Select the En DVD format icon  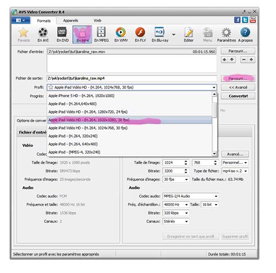click(x=63, y=35)
